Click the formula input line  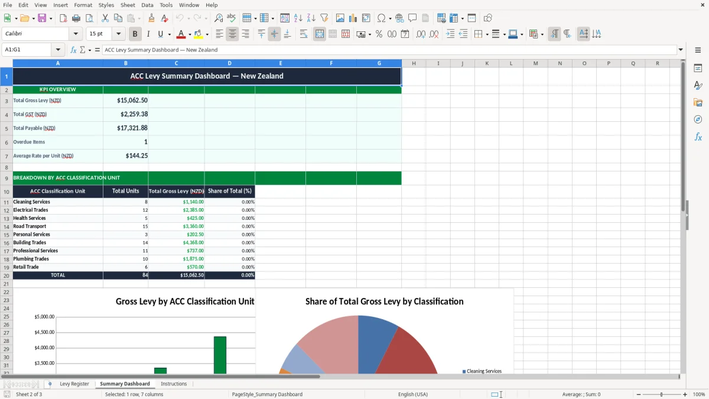(389, 50)
